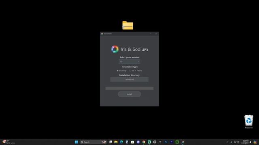Show hidden system tray icons
The image size is (259, 145).
tap(227, 142)
